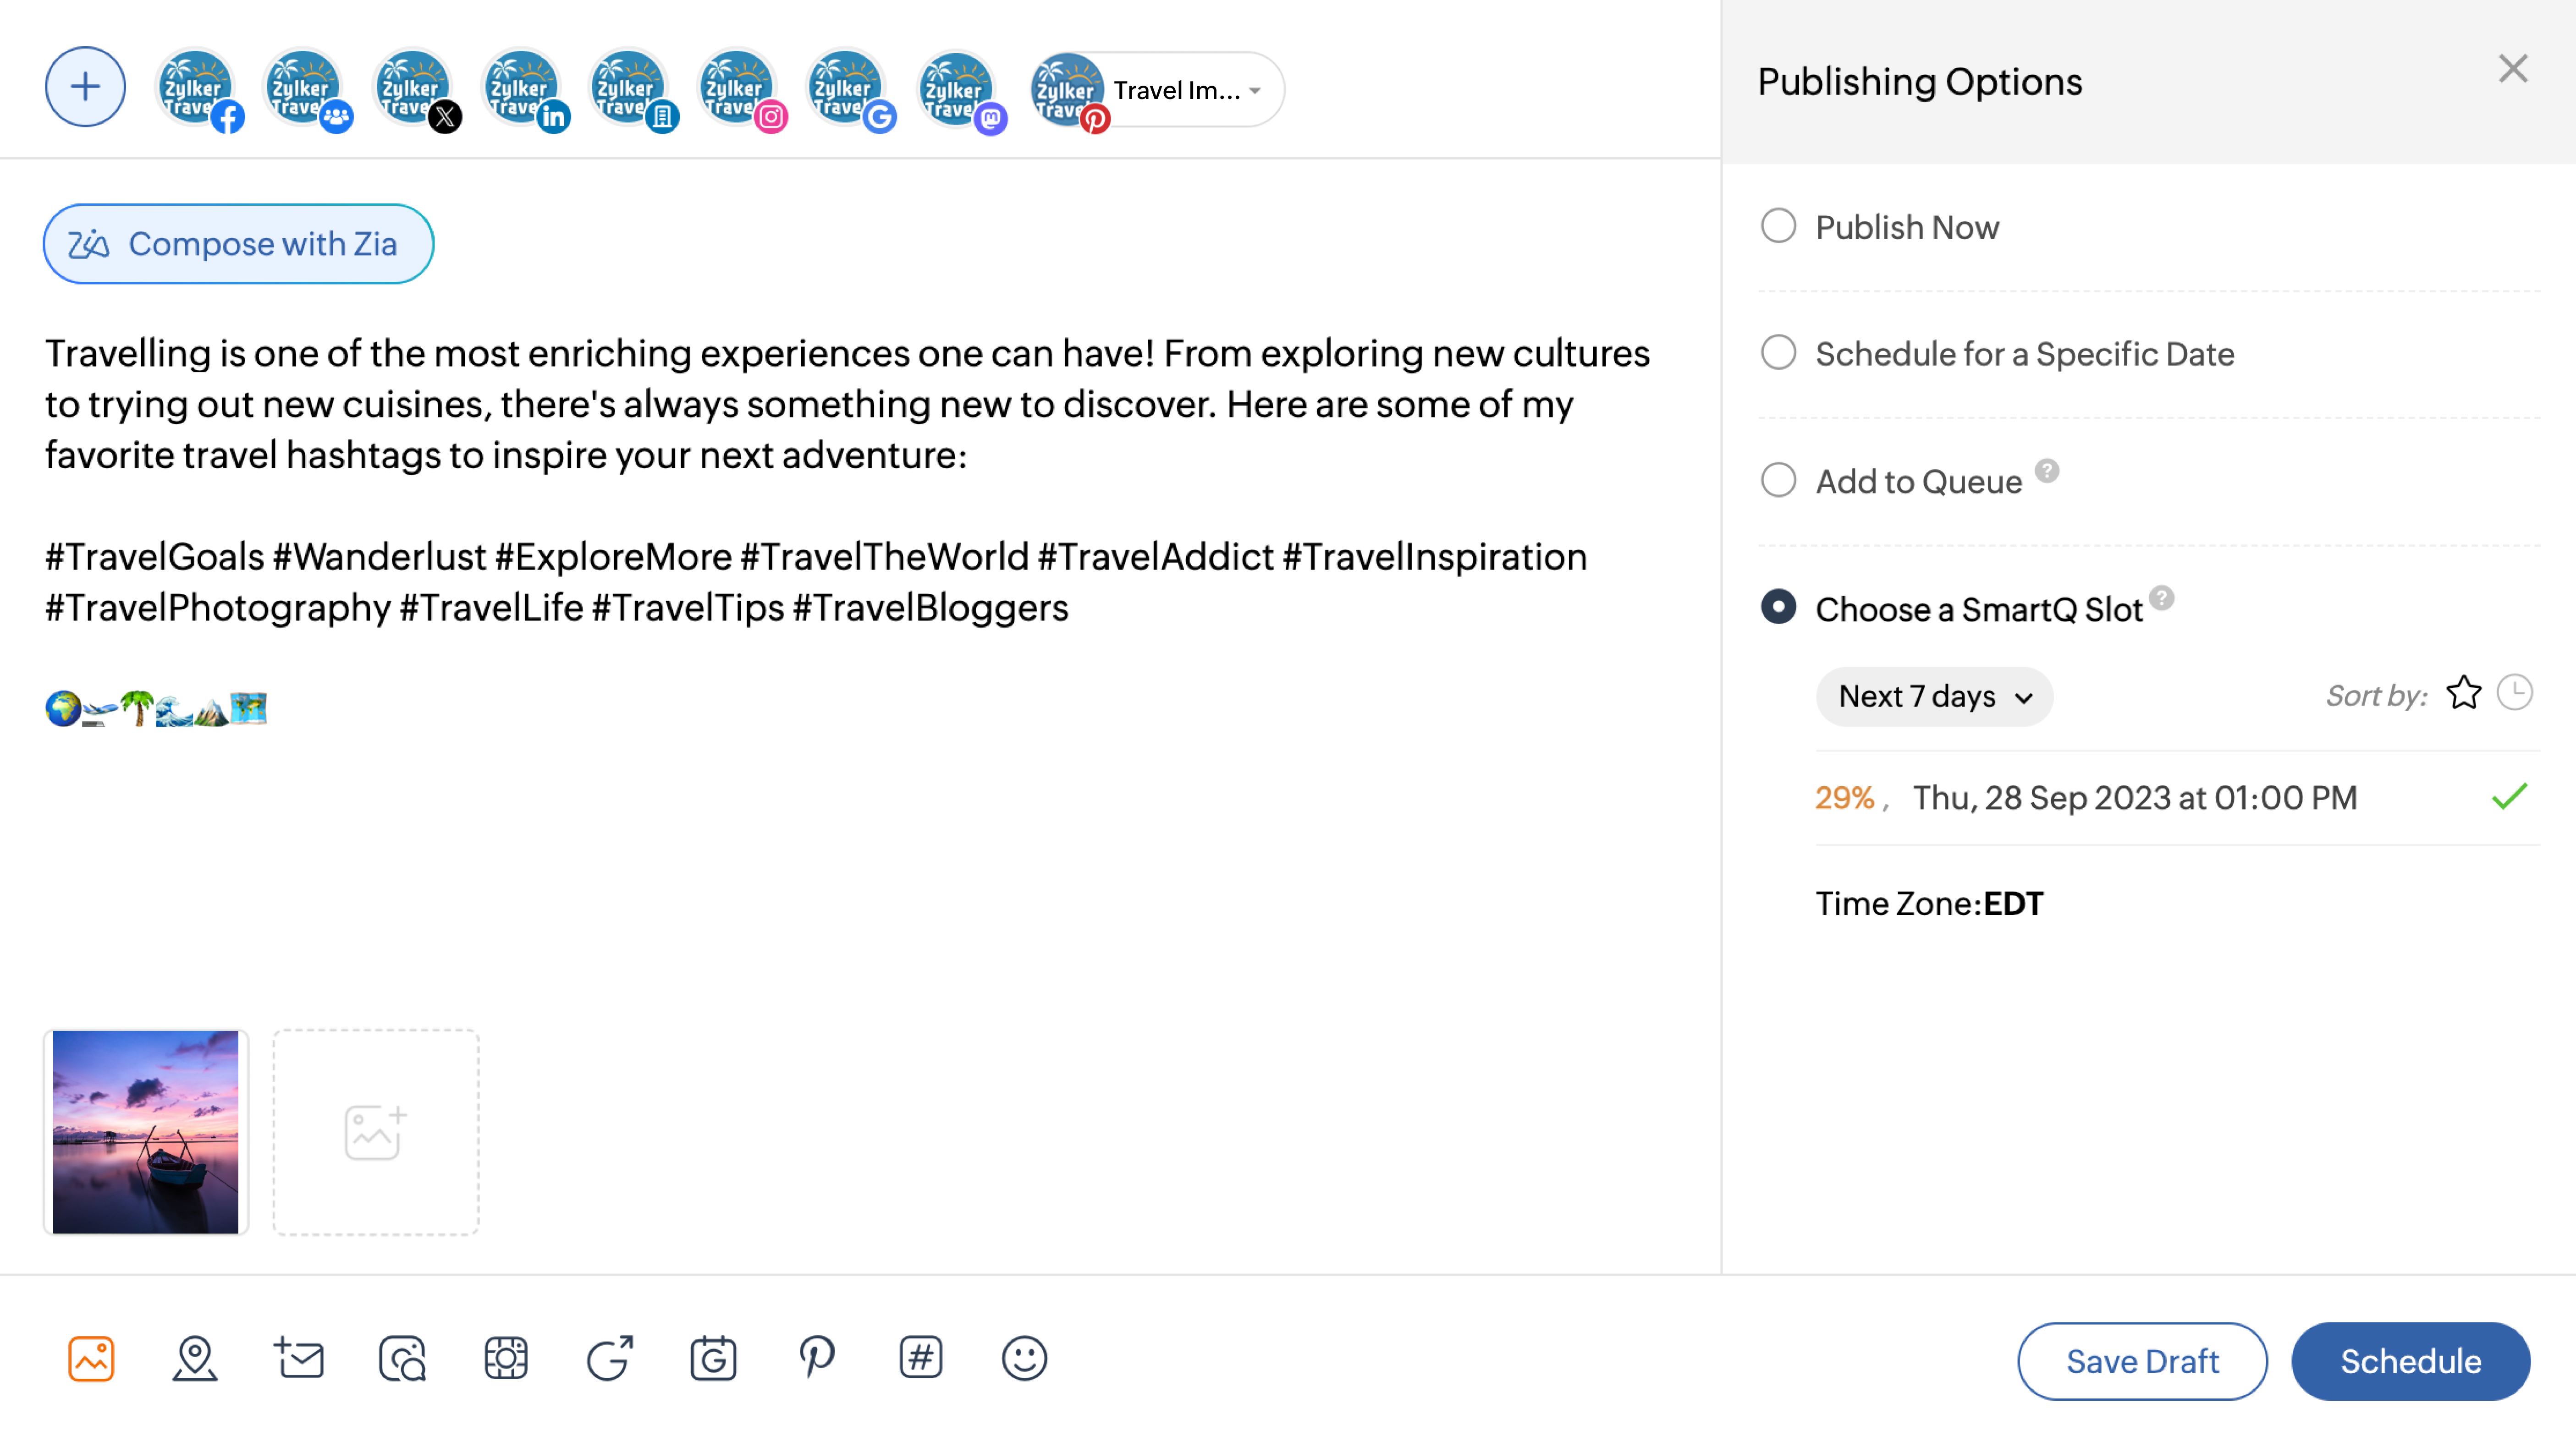Click the location tag icon
Image resolution: width=2576 pixels, height=1447 pixels.
pyautogui.click(x=195, y=1359)
